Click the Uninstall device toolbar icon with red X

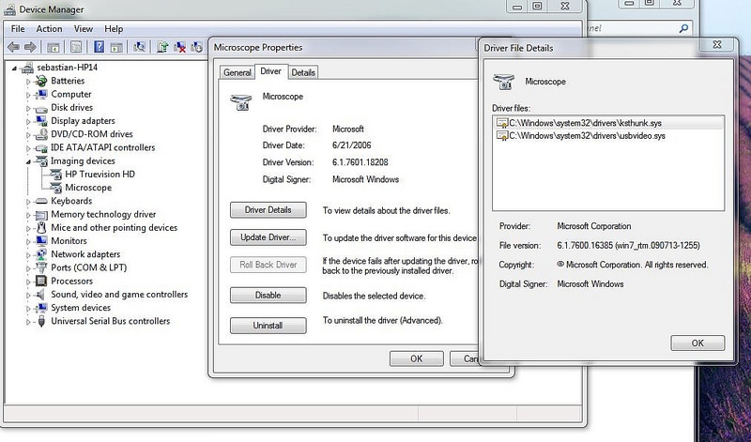[180, 46]
